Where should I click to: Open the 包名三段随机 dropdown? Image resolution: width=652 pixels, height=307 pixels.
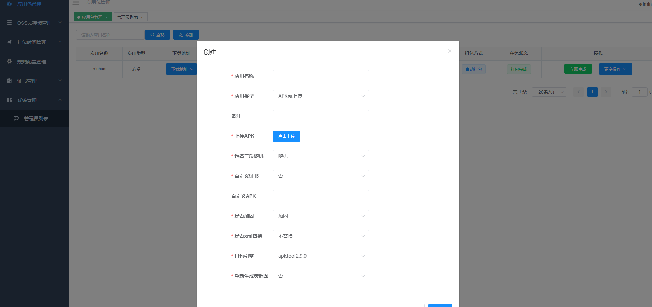tap(321, 156)
